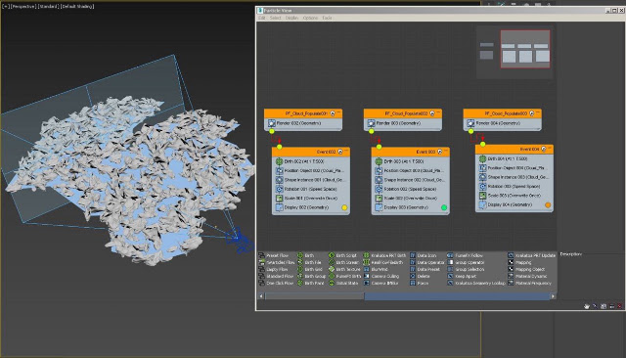Select the FumeFX Follow operator
This screenshot has height=358, width=626.
[466, 255]
